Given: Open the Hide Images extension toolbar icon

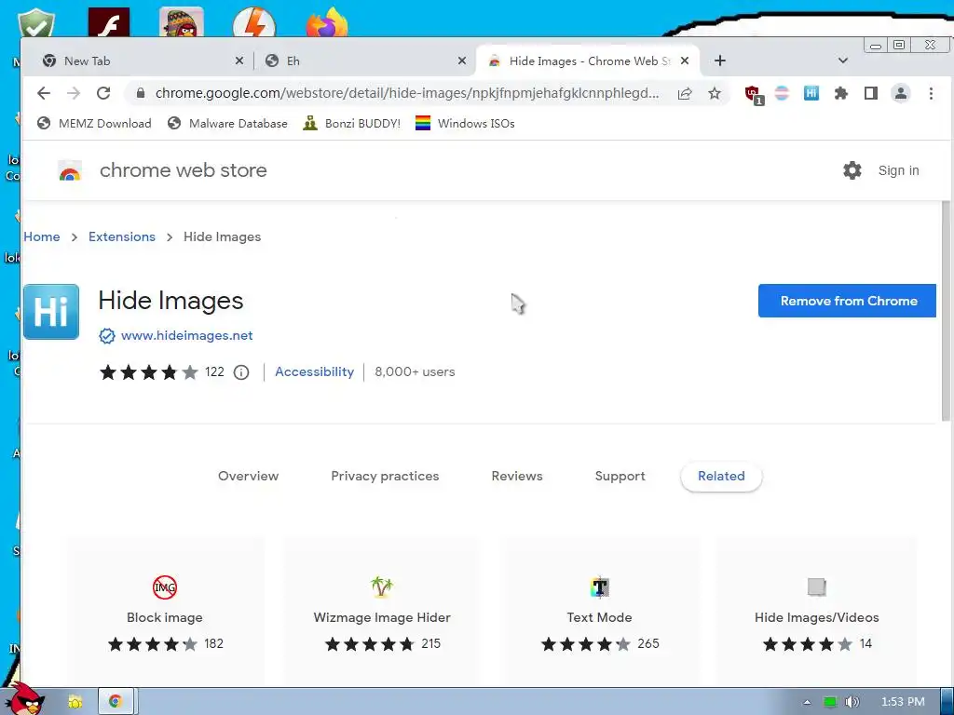Looking at the screenshot, I should [811, 93].
